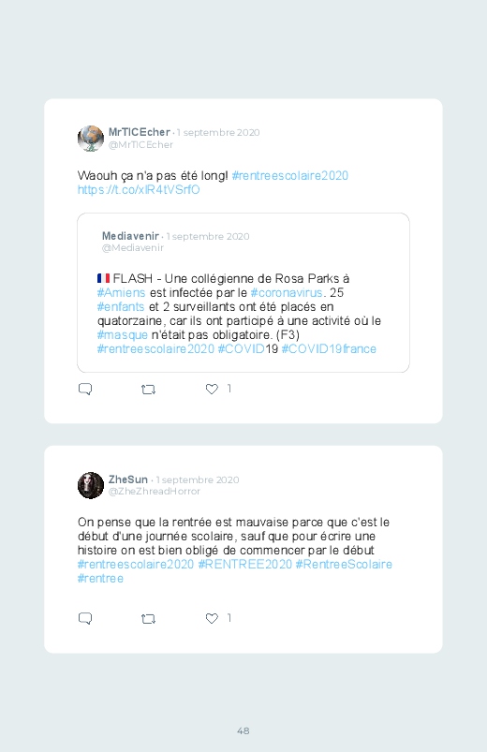This screenshot has width=487, height=752.
Task: Click the #RENTREE2020 hashtag in ZheSun's tweet
Action: (x=244, y=564)
